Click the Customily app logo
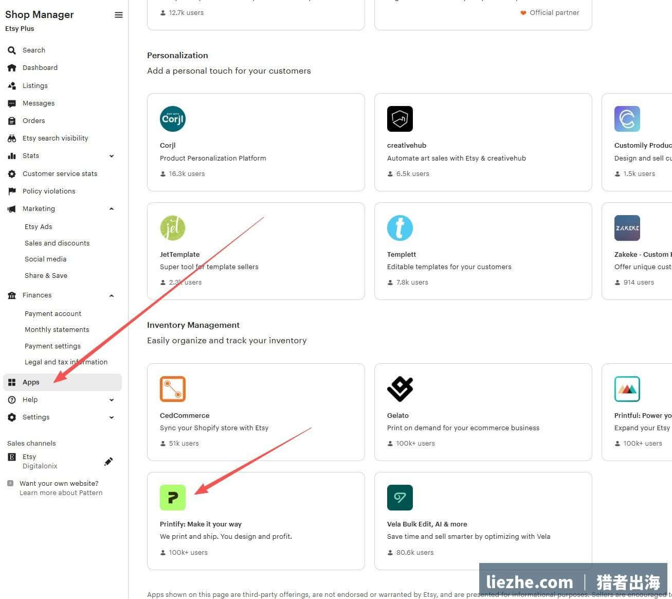 pos(627,119)
